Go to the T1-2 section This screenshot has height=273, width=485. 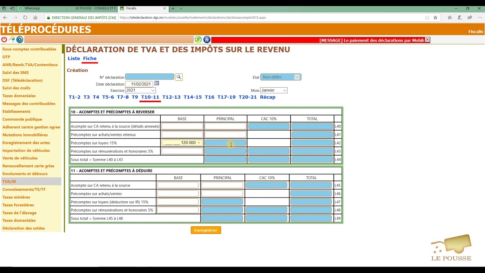[74, 97]
